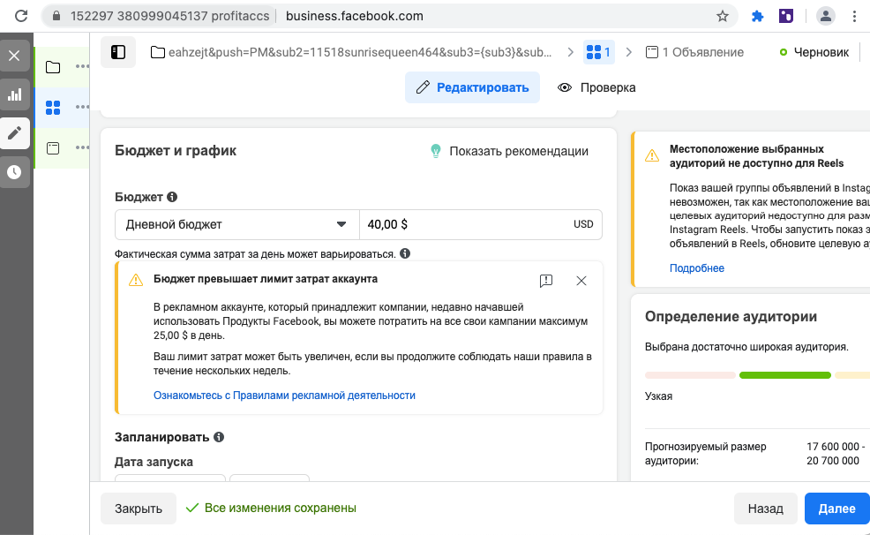Click the Черновик status indicator
The height and width of the screenshot is (535, 870).
pos(814,52)
